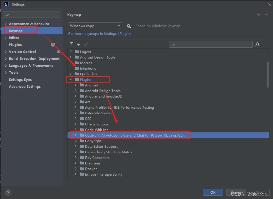Click the Plugins update badge in sidebar
Viewport: 273px width, 199px height.
pos(53,45)
